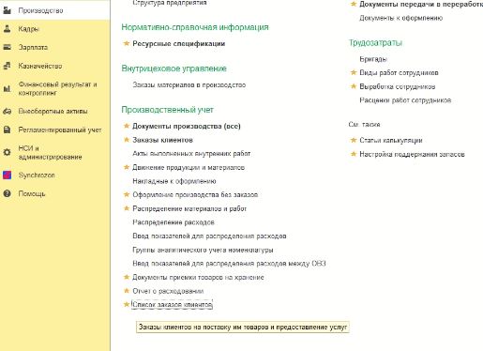
Task: Open the bold Заказы клиентов link
Action: [162, 140]
